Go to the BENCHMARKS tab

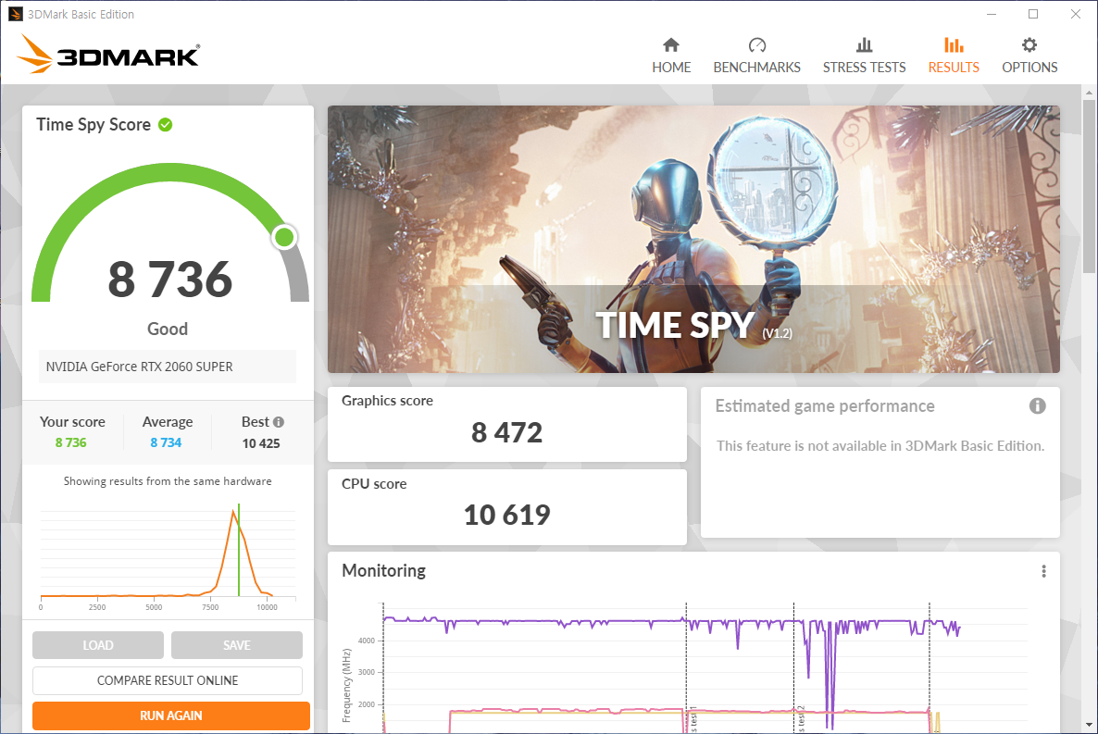coord(756,56)
